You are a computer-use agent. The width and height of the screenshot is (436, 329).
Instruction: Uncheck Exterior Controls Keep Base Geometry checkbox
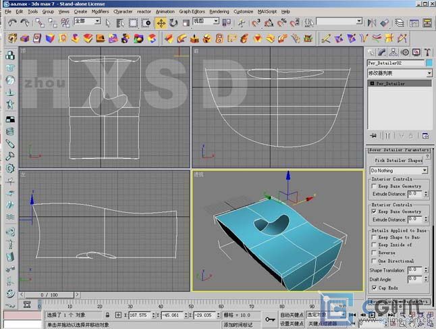coord(375,212)
